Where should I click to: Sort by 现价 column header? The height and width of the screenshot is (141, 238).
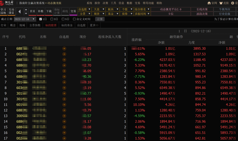pos(83,37)
